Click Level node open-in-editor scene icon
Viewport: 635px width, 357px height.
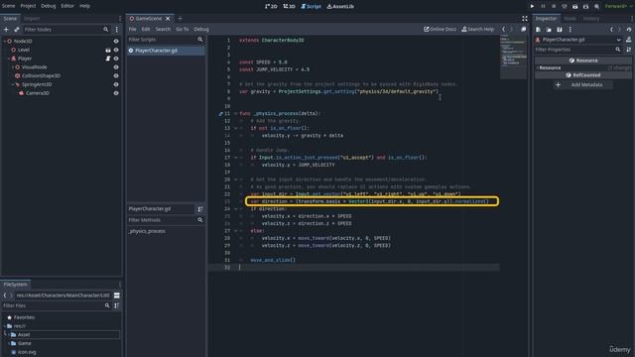tap(108, 50)
